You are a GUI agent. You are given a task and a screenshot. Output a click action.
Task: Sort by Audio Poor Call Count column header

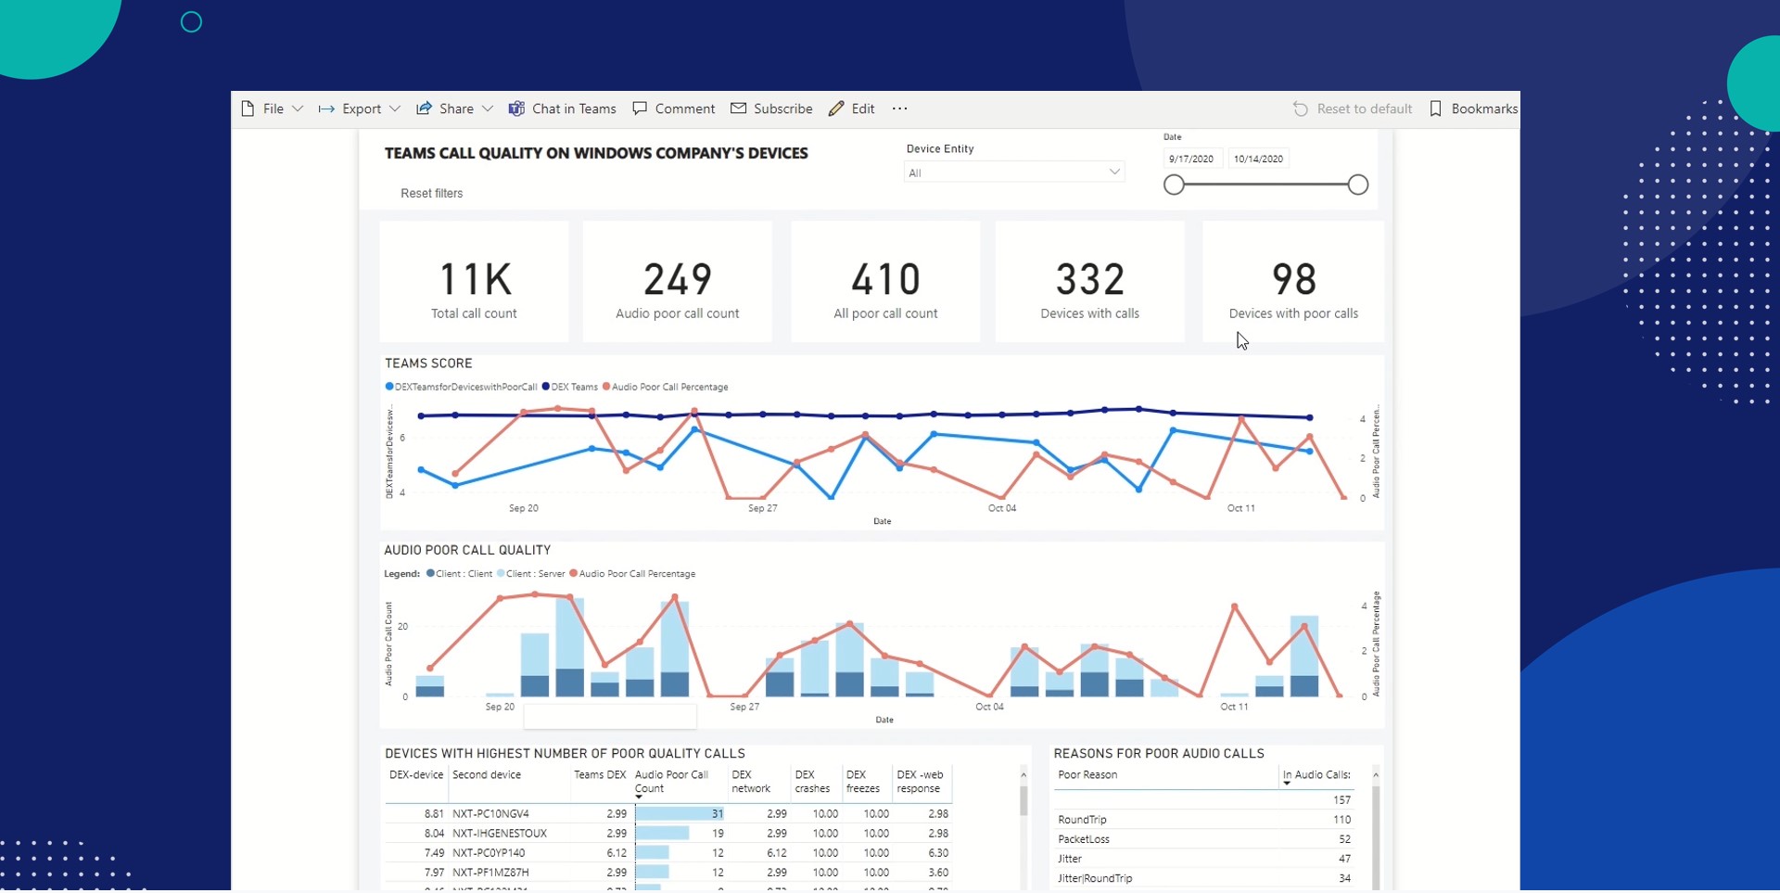coord(671,782)
